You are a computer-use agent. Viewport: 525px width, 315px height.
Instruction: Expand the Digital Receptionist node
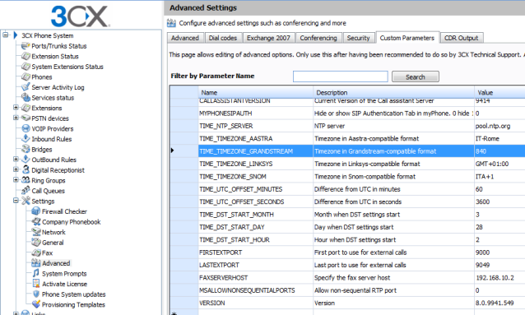[16, 169]
